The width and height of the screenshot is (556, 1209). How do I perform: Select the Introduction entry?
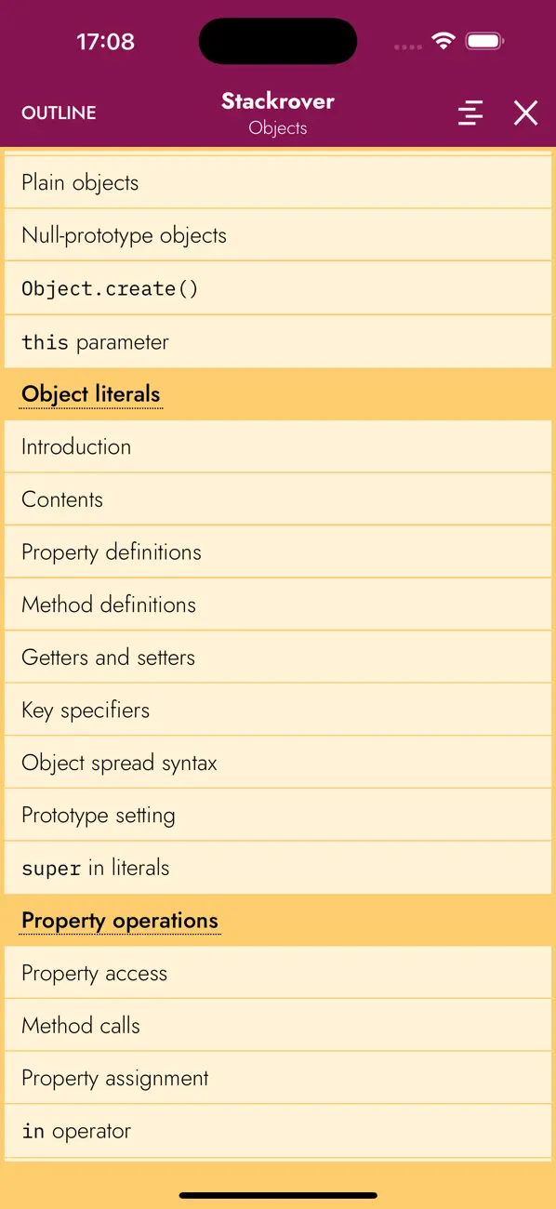76,446
